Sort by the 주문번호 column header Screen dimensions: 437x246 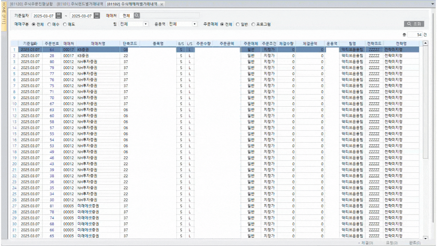pos(52,44)
